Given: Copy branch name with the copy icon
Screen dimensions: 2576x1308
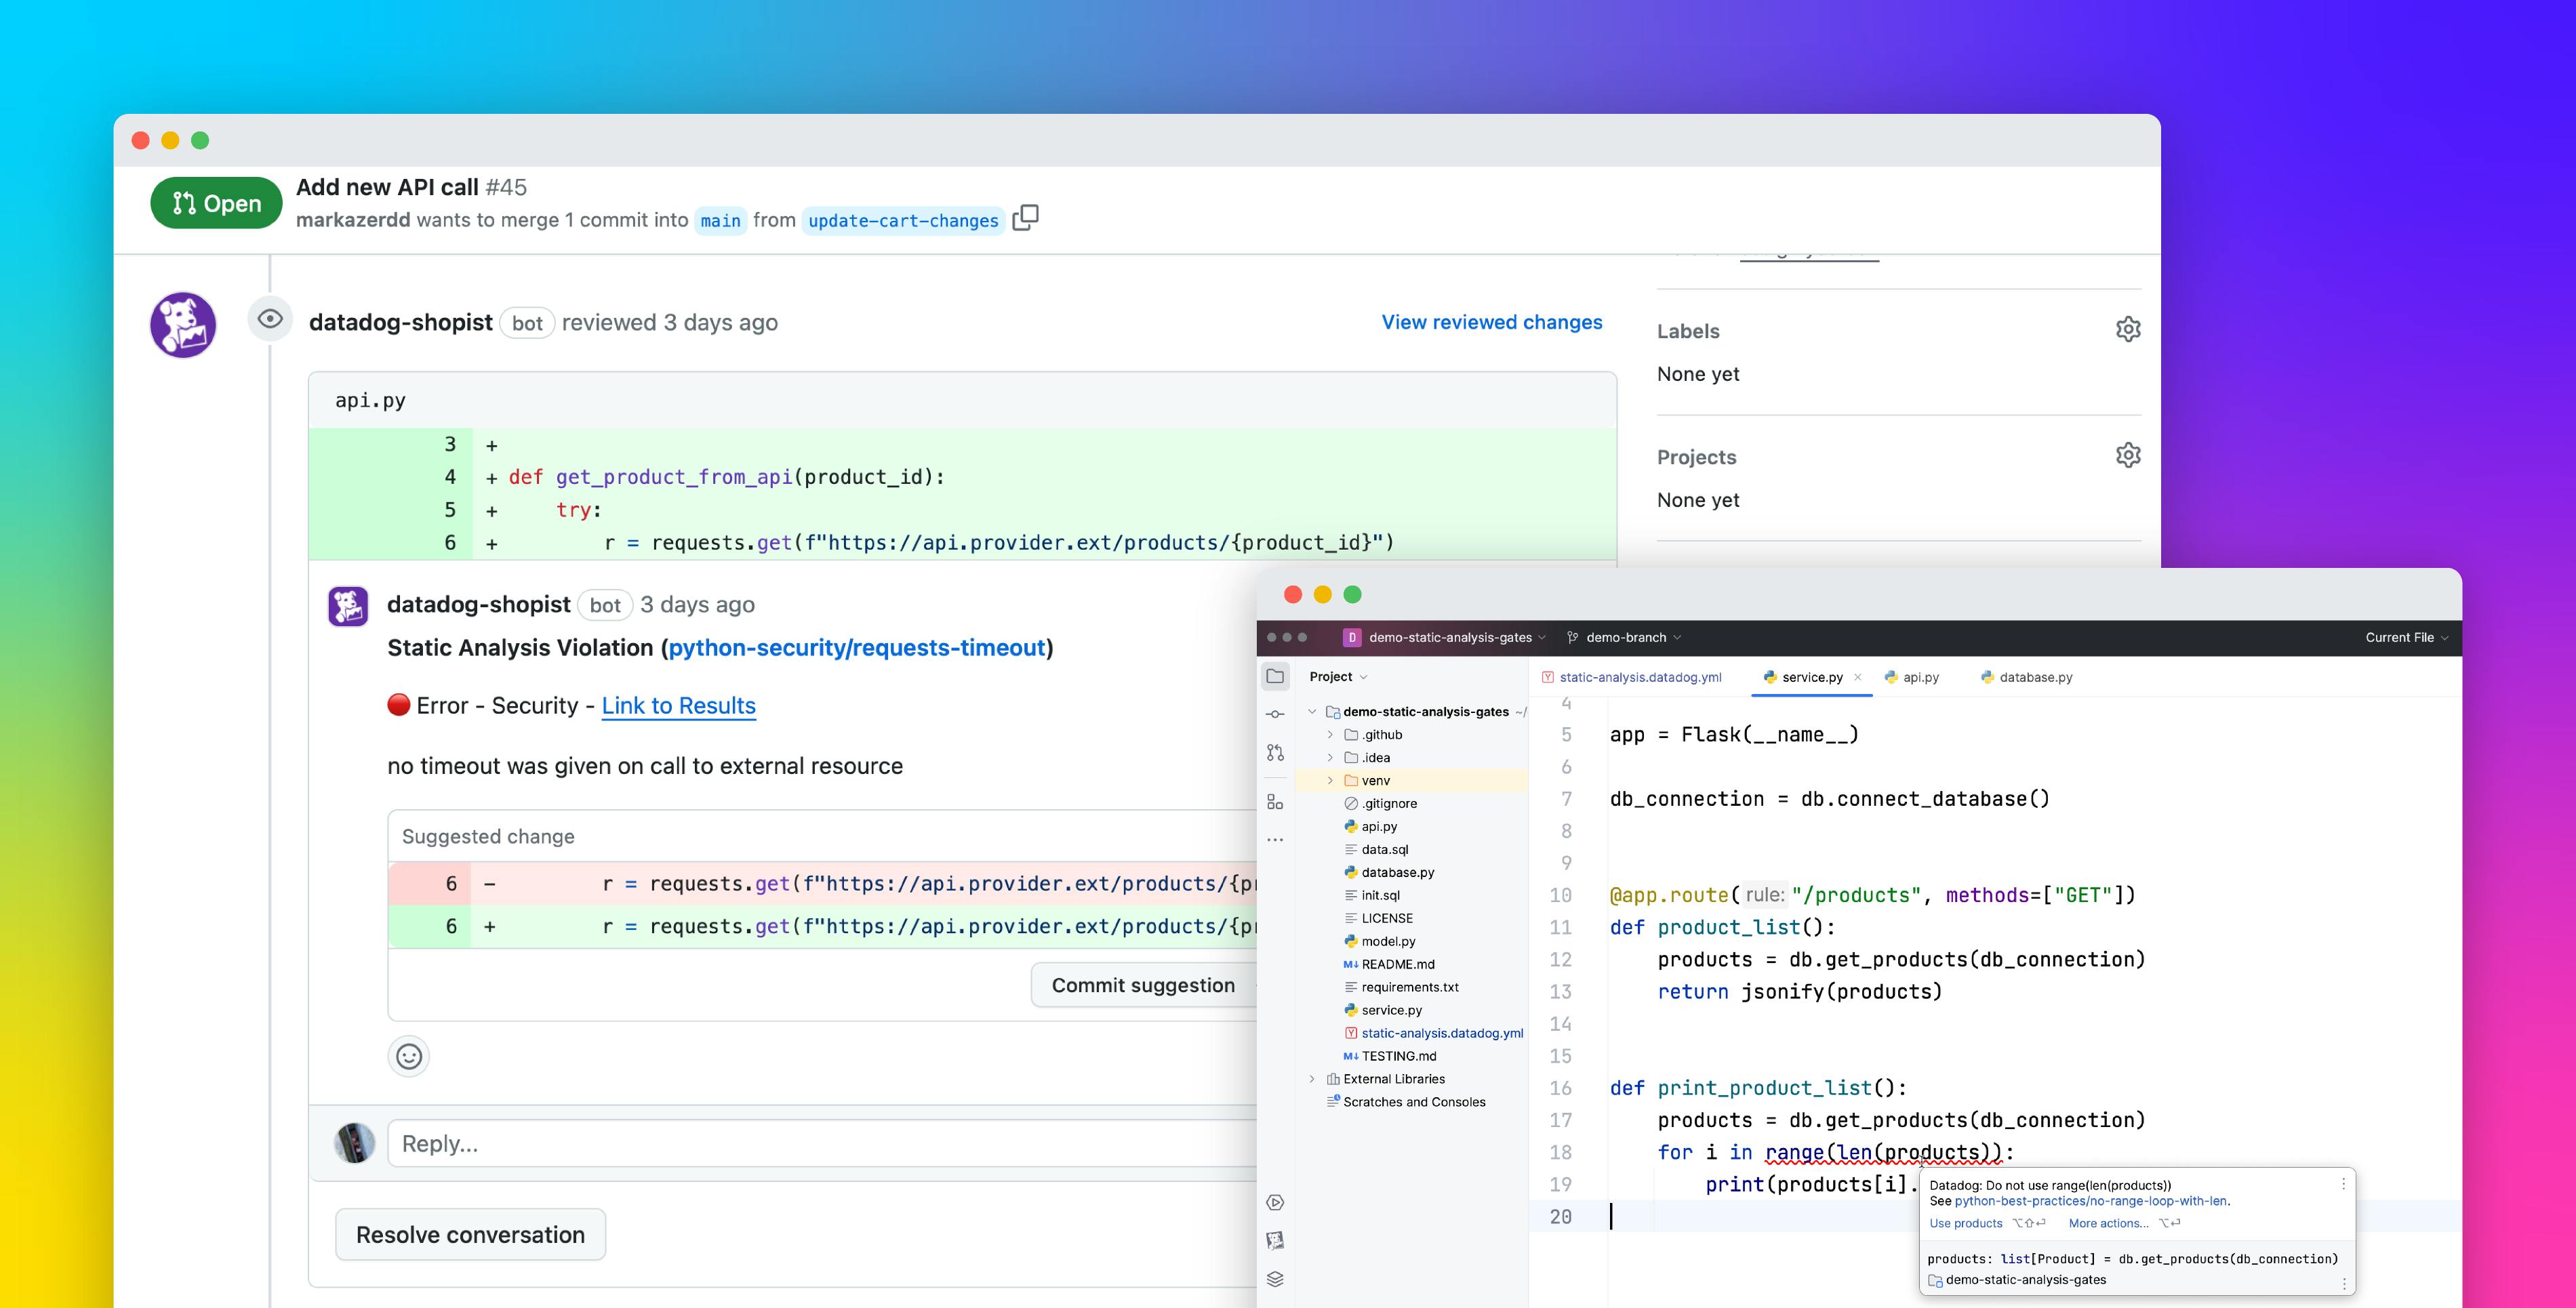Looking at the screenshot, I should 1027,217.
